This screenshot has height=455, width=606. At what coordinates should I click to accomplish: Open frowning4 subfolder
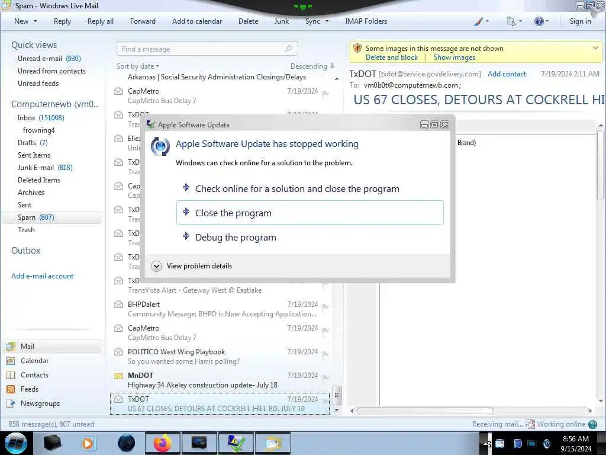pos(38,130)
